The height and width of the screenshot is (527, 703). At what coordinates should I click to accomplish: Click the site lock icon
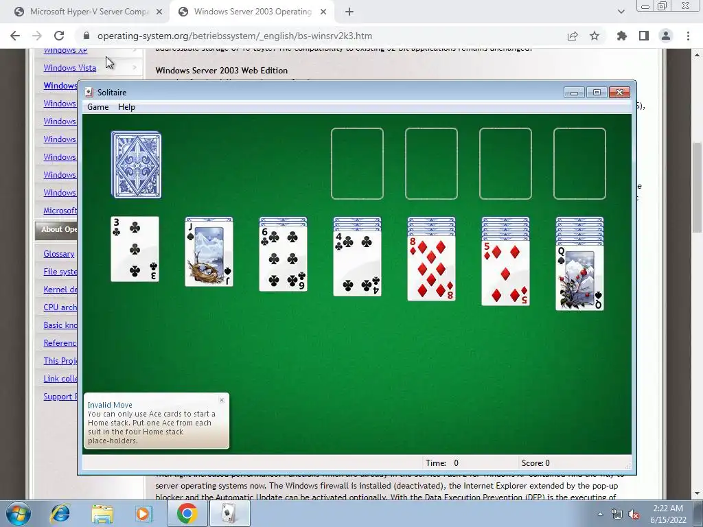(87, 36)
